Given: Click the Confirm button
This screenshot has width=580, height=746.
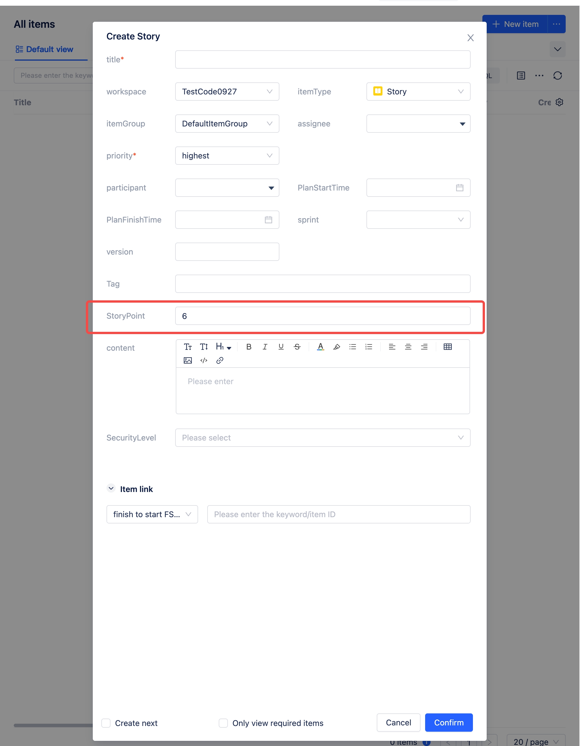Looking at the screenshot, I should (448, 723).
